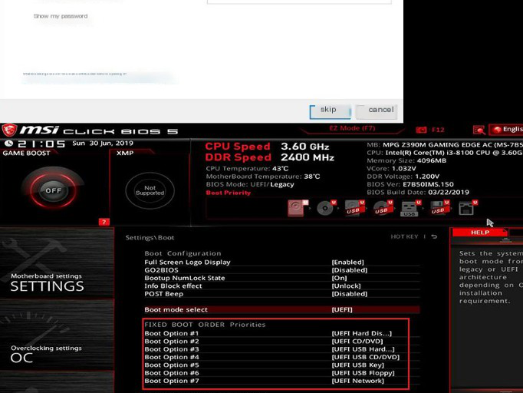This screenshot has height=393, width=523.
Task: Open Boot mode select UEFI dropdown
Action: coord(342,310)
